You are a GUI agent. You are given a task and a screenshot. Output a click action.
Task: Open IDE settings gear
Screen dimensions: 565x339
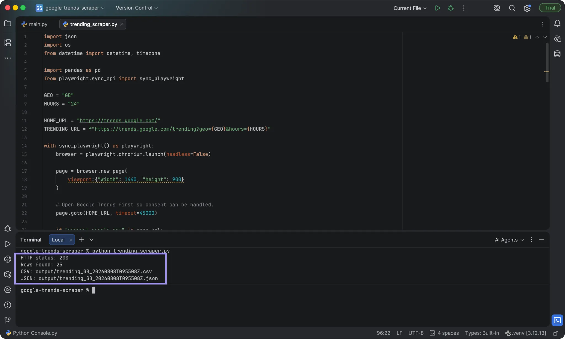click(x=527, y=8)
